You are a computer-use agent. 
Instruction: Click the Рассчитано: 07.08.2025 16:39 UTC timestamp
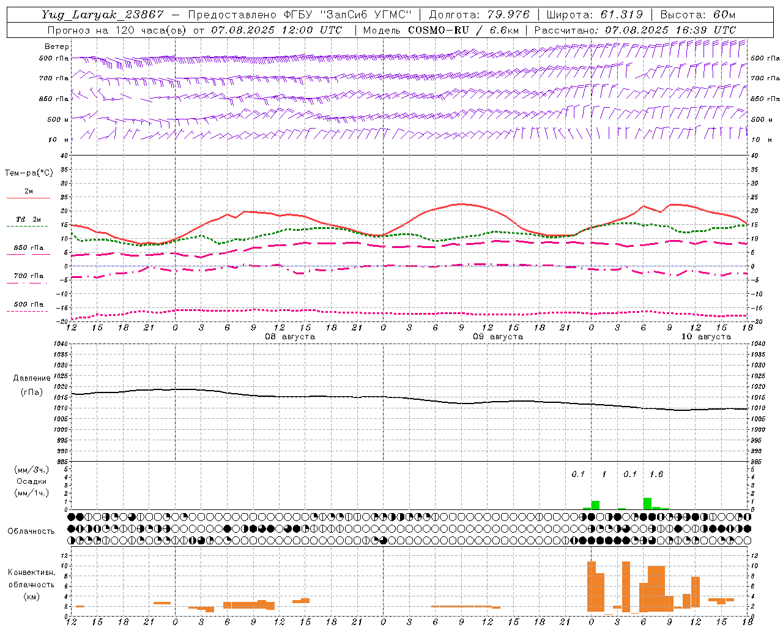click(636, 30)
